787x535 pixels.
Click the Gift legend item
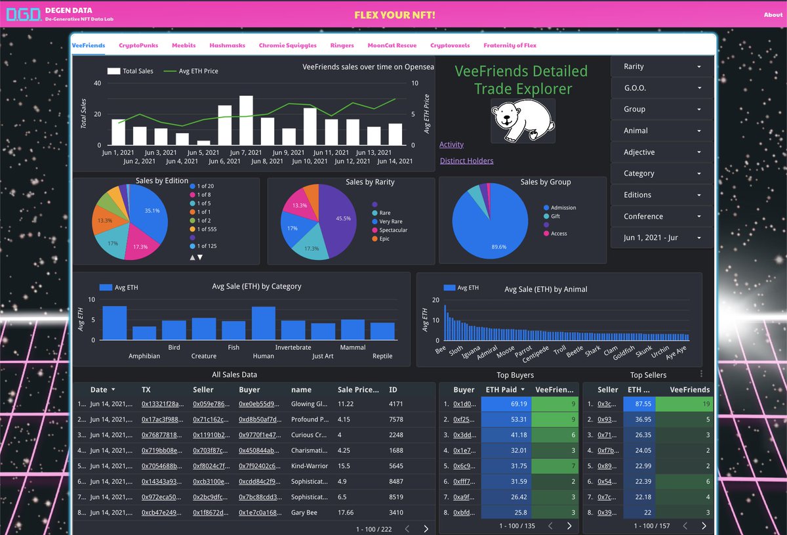[x=551, y=216]
